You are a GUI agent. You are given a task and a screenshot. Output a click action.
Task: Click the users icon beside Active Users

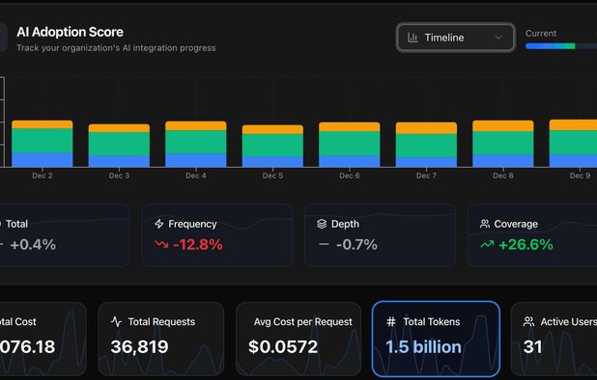528,322
